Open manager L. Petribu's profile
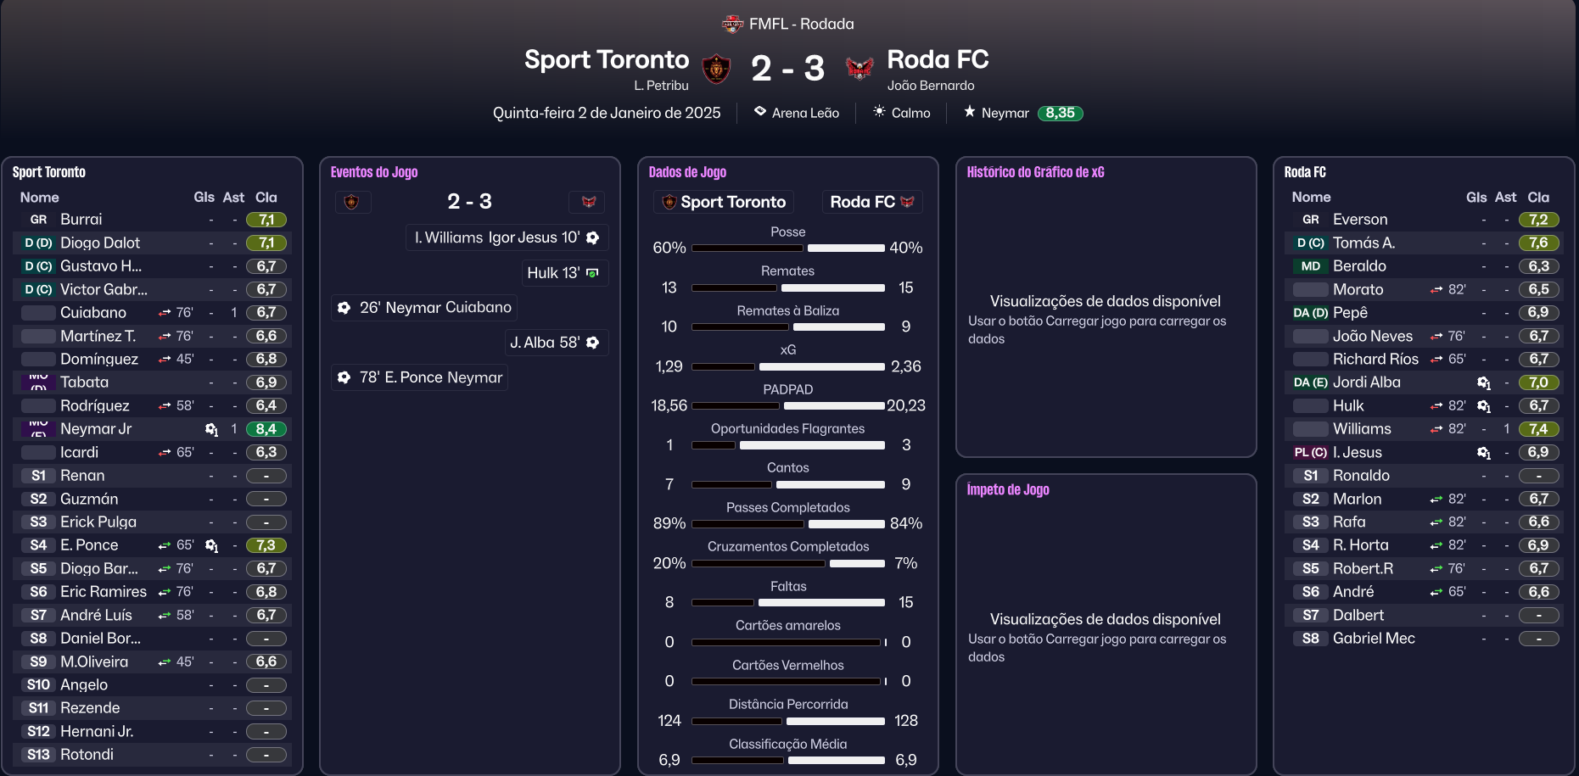The image size is (1579, 776). [x=661, y=86]
